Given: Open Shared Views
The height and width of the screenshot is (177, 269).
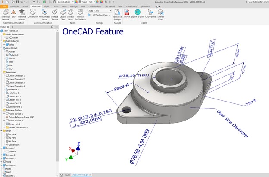Looking at the screenshot, I should point(160,15).
